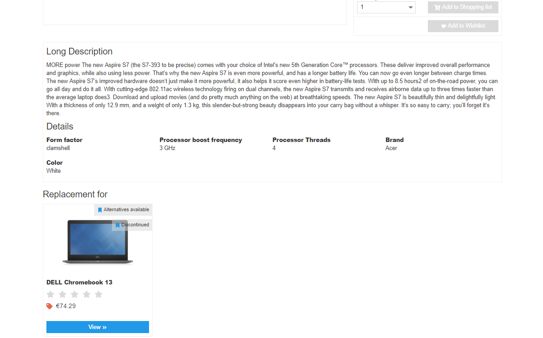Click the Details heading

(x=60, y=126)
